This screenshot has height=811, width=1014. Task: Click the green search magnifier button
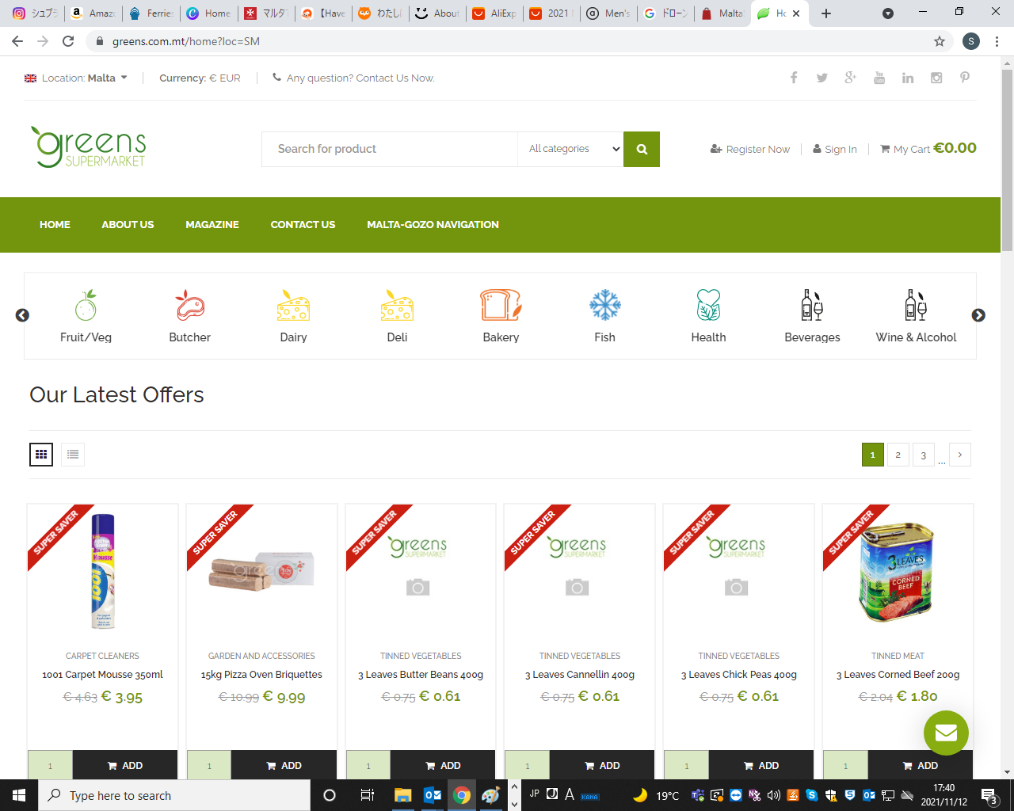point(642,149)
